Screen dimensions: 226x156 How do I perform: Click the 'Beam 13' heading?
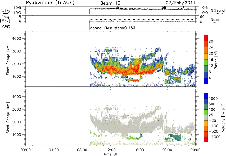coord(110,3)
